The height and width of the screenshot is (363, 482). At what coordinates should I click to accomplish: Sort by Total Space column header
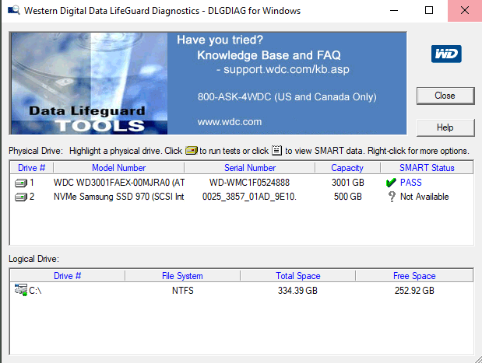(x=298, y=276)
